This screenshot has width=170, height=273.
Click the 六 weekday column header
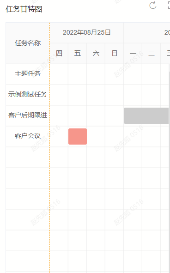coord(96,53)
